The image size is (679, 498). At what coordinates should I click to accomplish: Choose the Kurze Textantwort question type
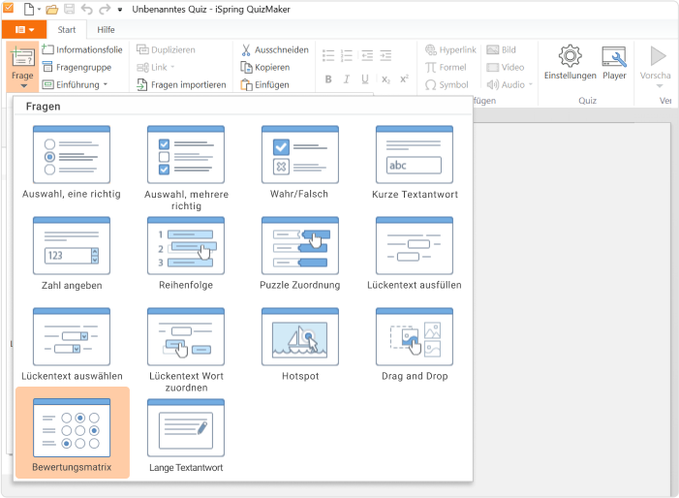pyautogui.click(x=415, y=163)
